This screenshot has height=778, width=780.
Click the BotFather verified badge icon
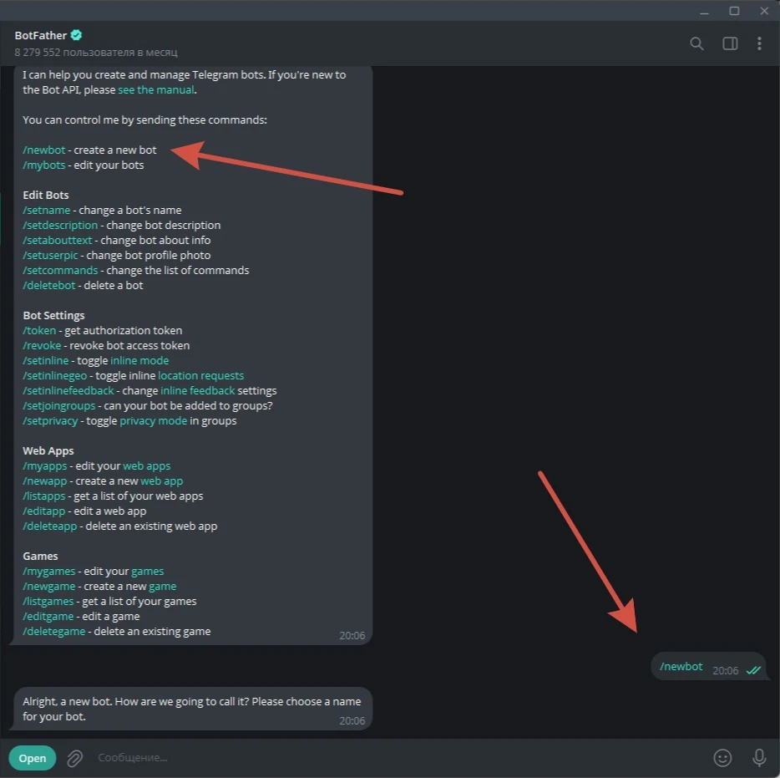point(76,35)
